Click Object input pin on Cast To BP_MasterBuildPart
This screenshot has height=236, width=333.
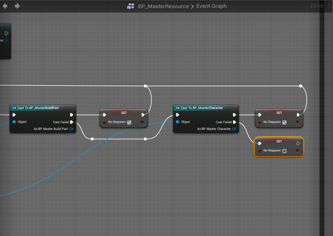click(x=14, y=122)
